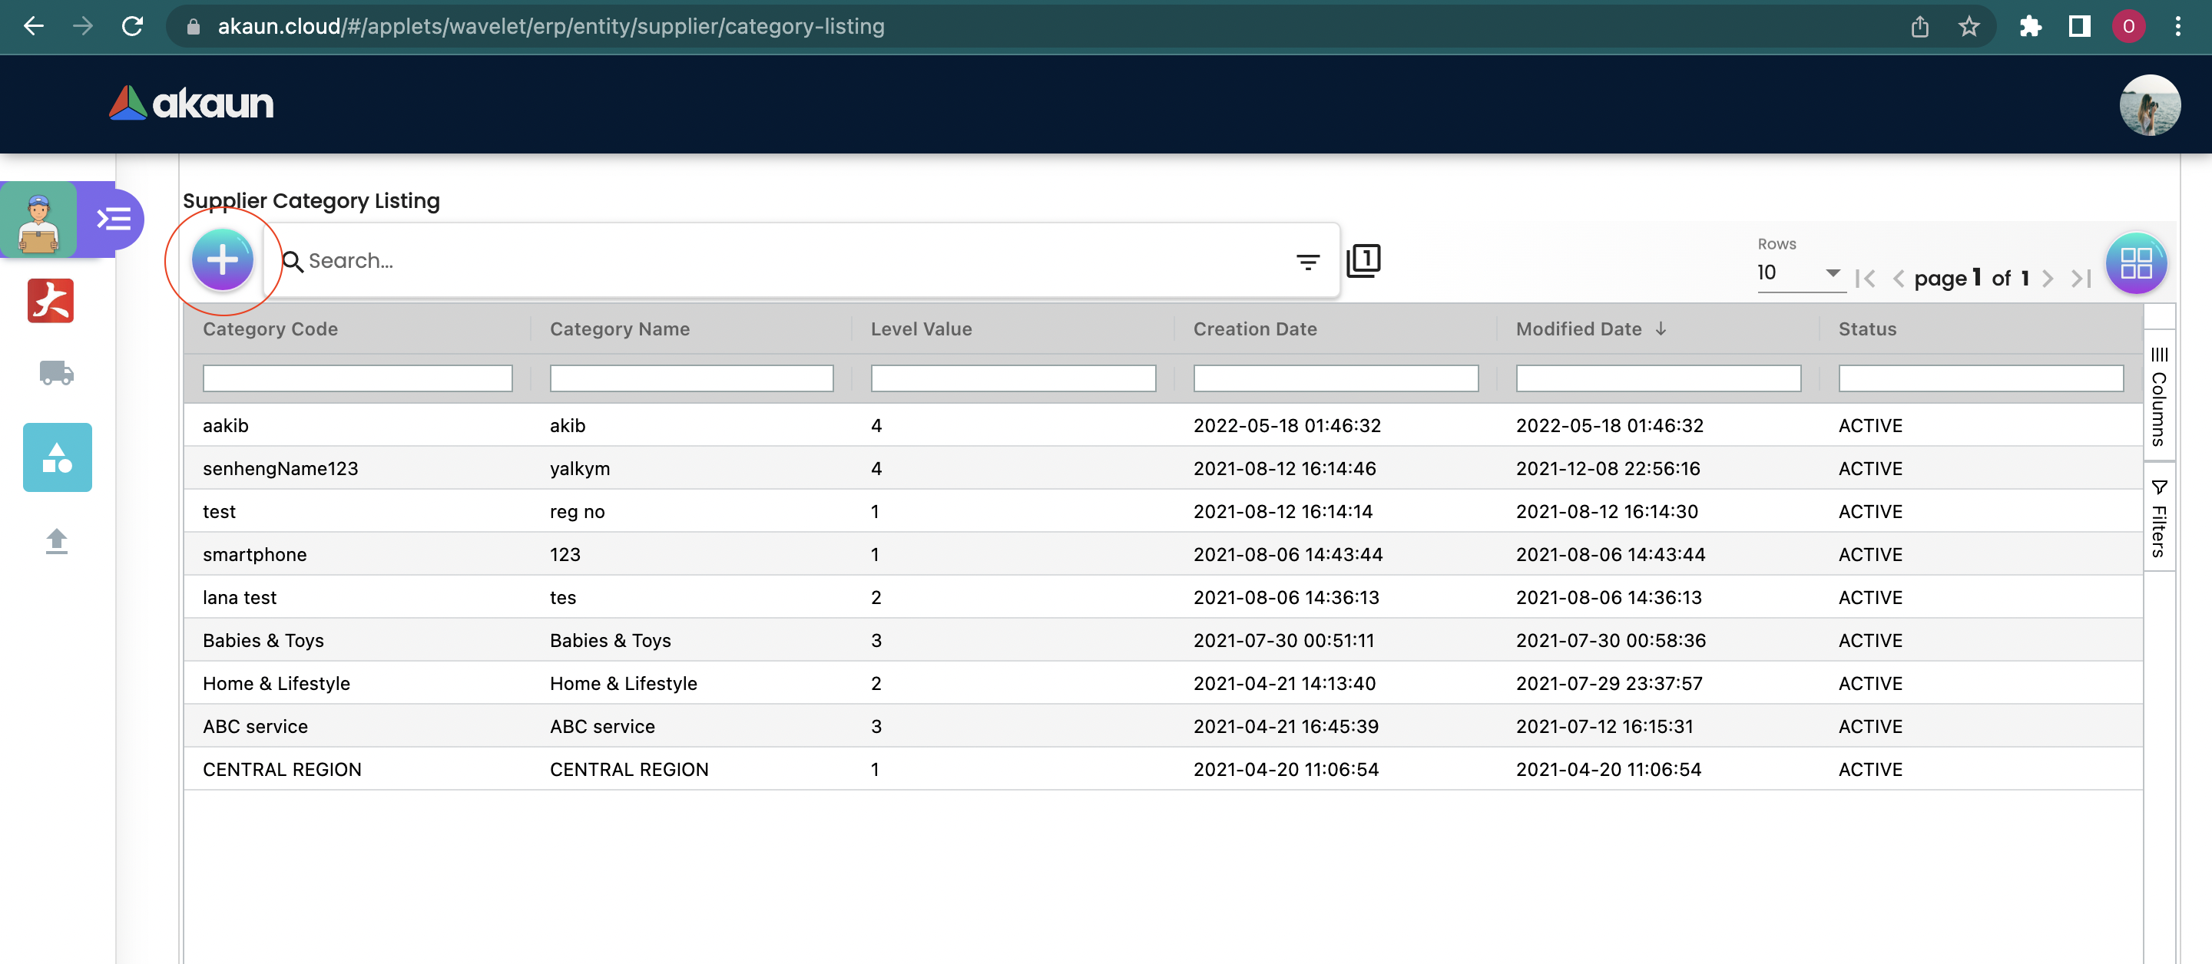Open the filter options icon in search bar
This screenshot has width=2212, height=964.
pos(1307,262)
